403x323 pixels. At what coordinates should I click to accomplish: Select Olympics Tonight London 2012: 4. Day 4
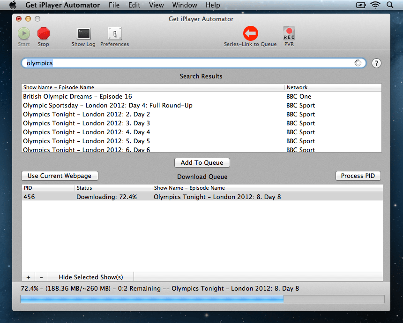[x=201, y=132]
